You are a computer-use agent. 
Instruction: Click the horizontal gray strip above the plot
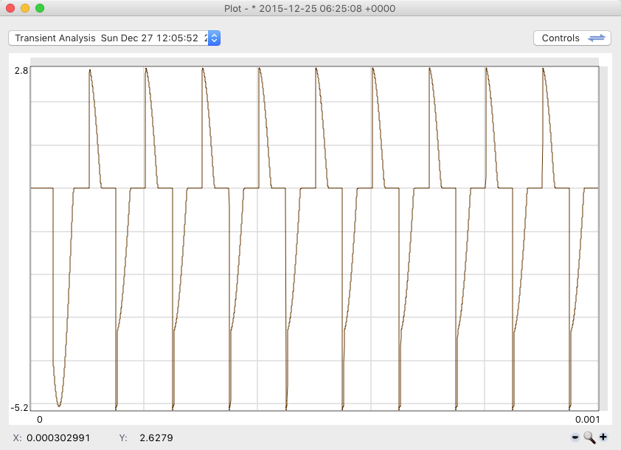[x=313, y=62]
